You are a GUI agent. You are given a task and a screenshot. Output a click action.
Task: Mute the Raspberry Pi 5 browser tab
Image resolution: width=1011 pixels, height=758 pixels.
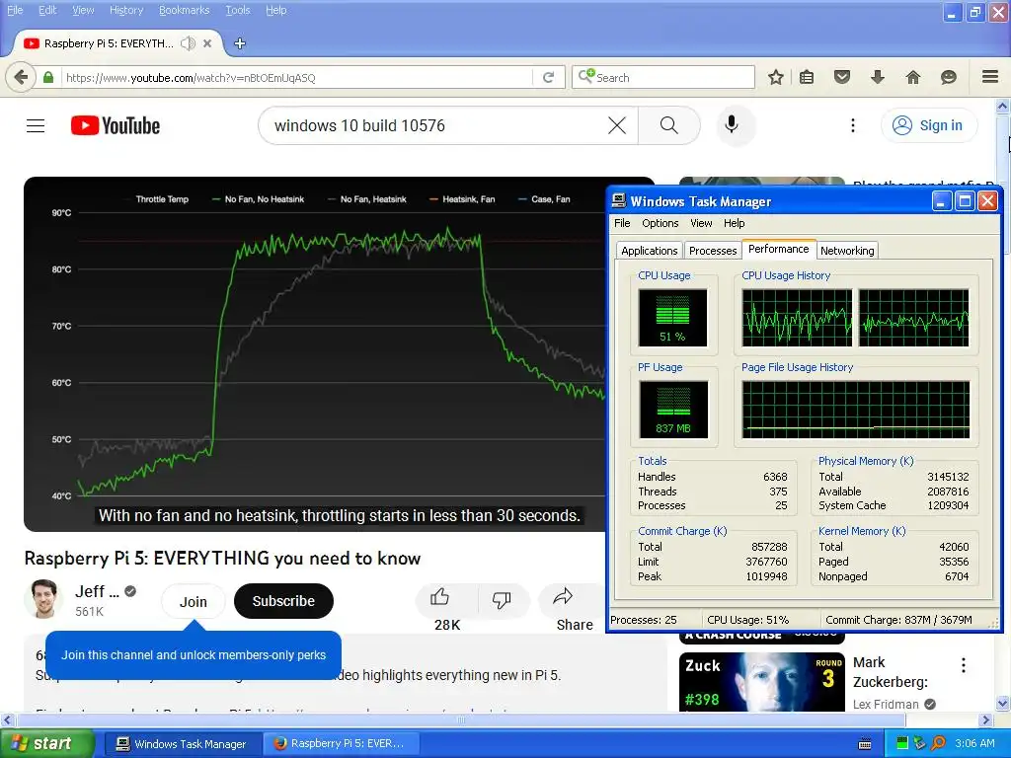click(188, 43)
